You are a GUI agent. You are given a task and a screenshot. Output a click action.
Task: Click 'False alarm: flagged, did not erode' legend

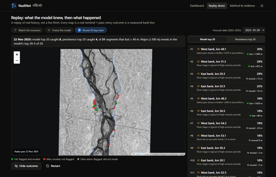(x=98, y=159)
